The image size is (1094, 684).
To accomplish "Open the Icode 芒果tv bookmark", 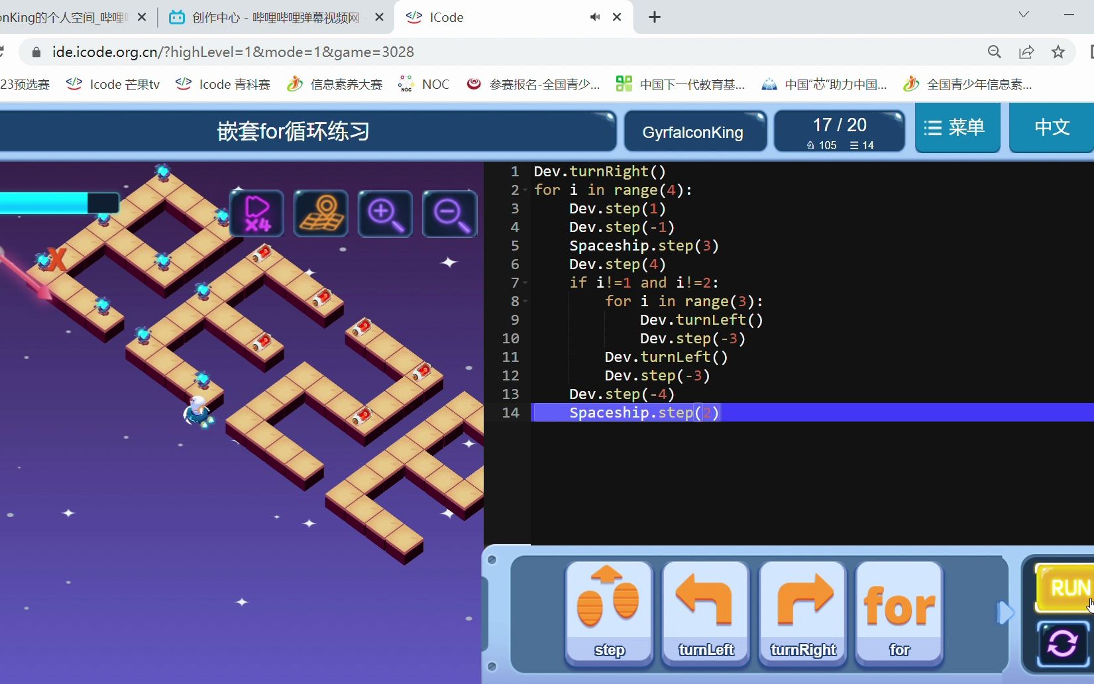I will click(113, 84).
